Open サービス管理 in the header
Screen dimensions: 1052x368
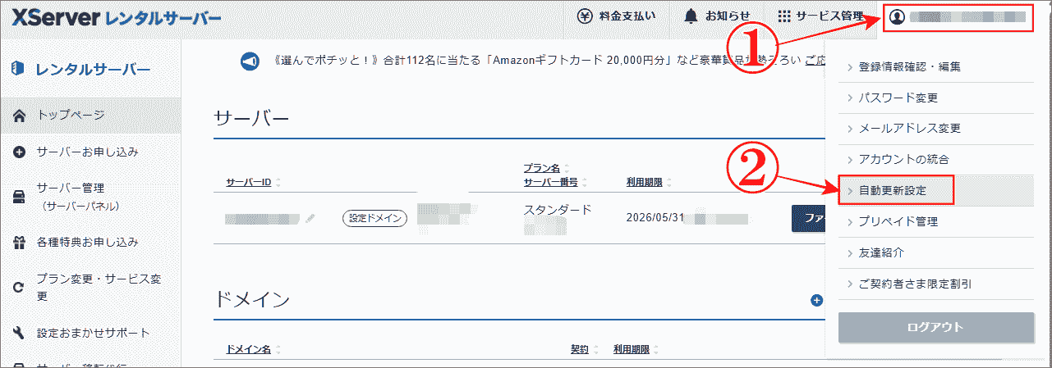(x=820, y=16)
